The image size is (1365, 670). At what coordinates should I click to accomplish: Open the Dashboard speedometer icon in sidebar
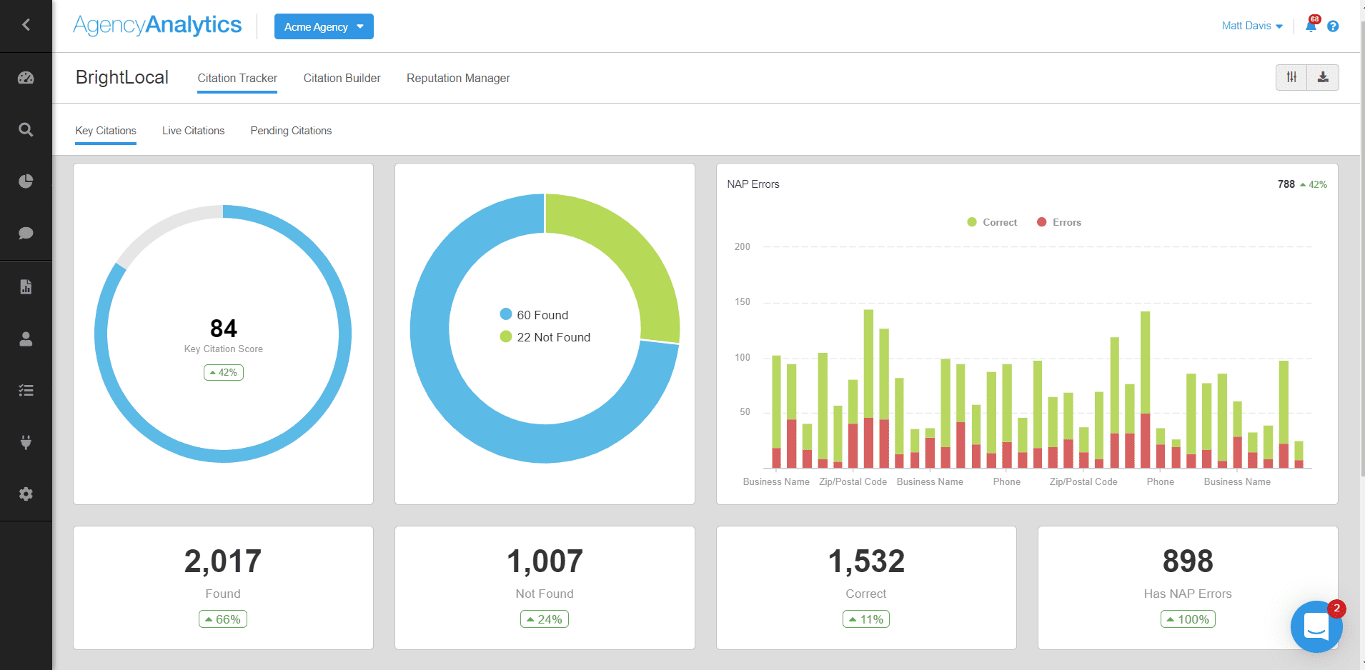(x=26, y=77)
